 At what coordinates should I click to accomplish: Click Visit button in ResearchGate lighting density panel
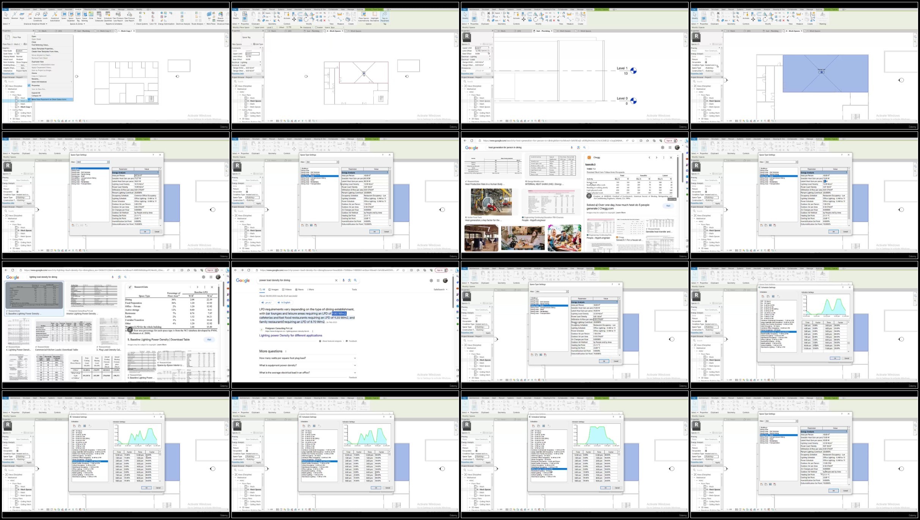coord(209,339)
